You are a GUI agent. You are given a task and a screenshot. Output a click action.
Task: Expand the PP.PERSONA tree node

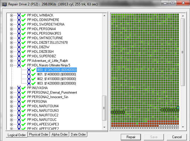11,102
